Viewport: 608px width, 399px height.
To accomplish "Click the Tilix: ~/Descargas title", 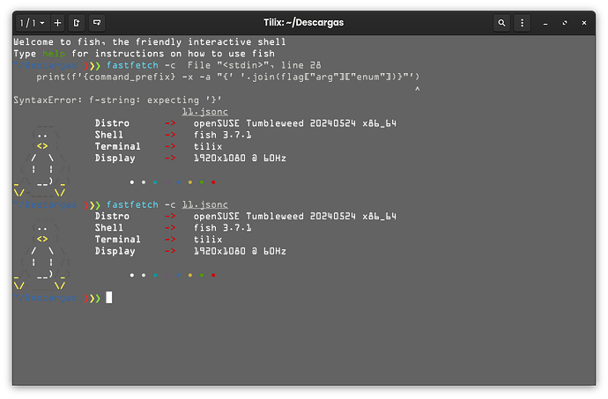I will pos(304,23).
